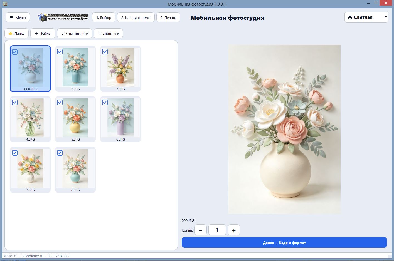Minimize the Мобильная фотостудия window

[x=368, y=3]
